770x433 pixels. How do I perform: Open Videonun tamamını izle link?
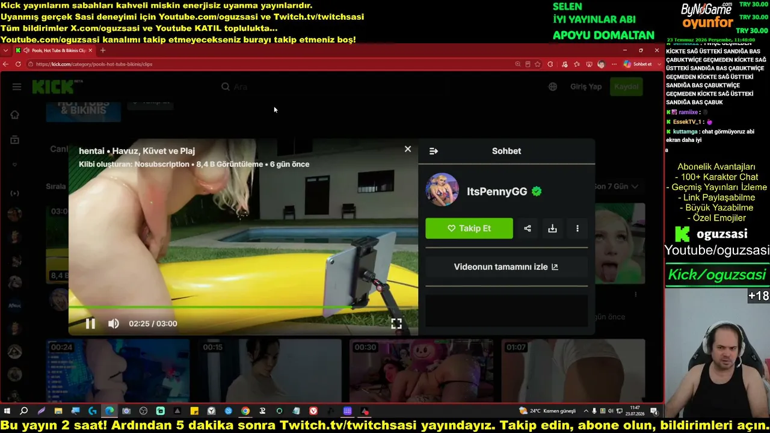click(x=506, y=267)
